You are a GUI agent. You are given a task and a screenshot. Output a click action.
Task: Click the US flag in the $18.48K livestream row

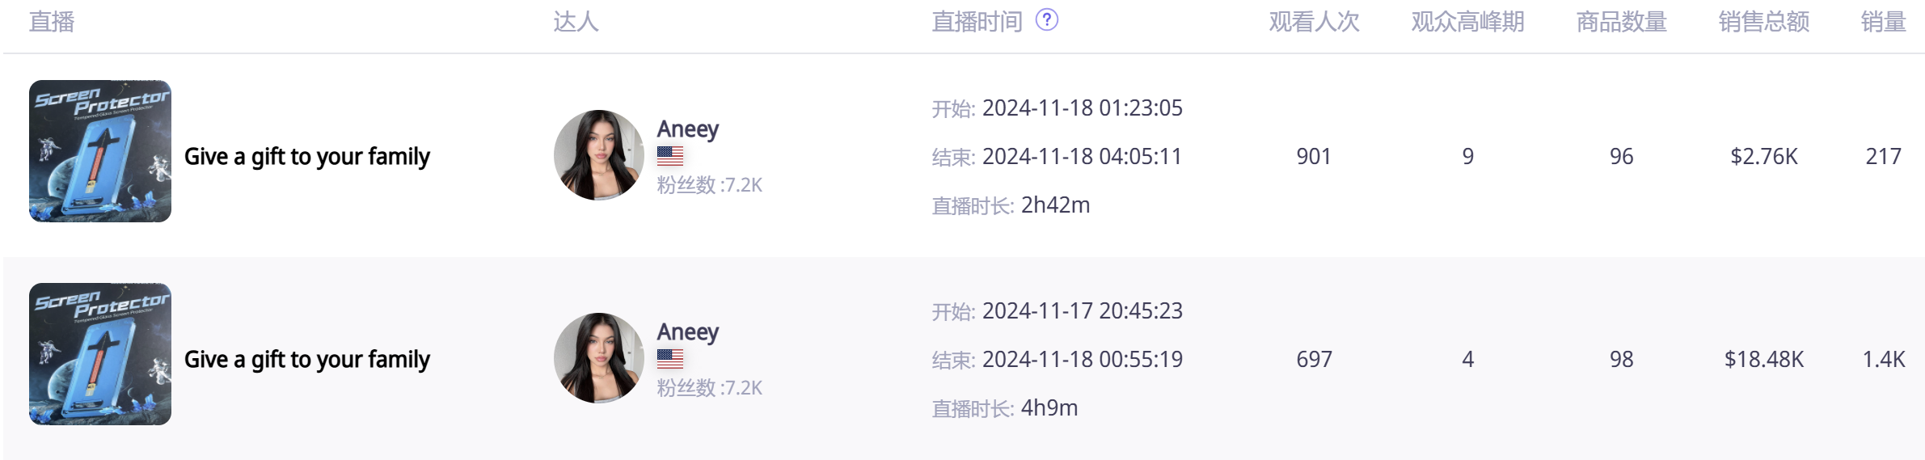670,358
